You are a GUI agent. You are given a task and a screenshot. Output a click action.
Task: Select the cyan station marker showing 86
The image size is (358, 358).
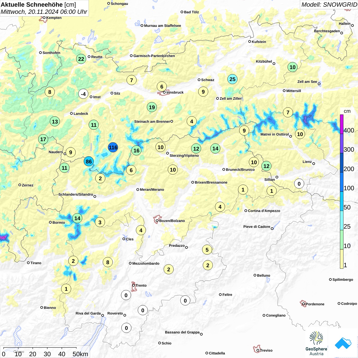89,161
